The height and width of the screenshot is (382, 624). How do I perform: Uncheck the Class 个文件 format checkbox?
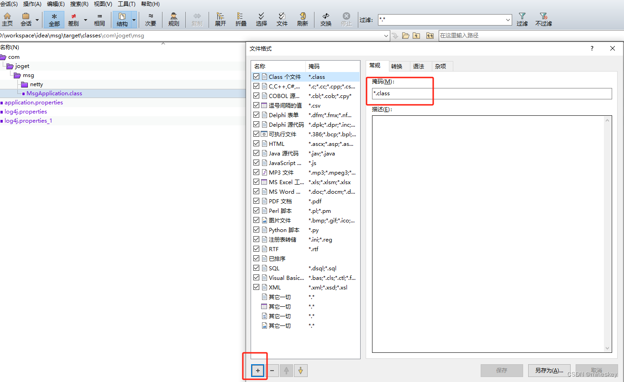pos(257,77)
